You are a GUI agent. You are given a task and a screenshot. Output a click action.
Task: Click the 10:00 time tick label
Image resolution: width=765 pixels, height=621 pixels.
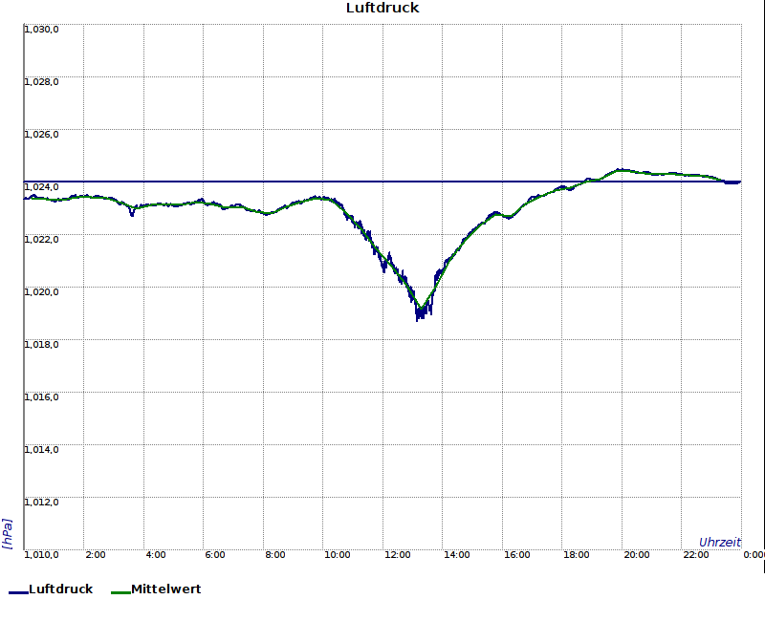tap(338, 555)
